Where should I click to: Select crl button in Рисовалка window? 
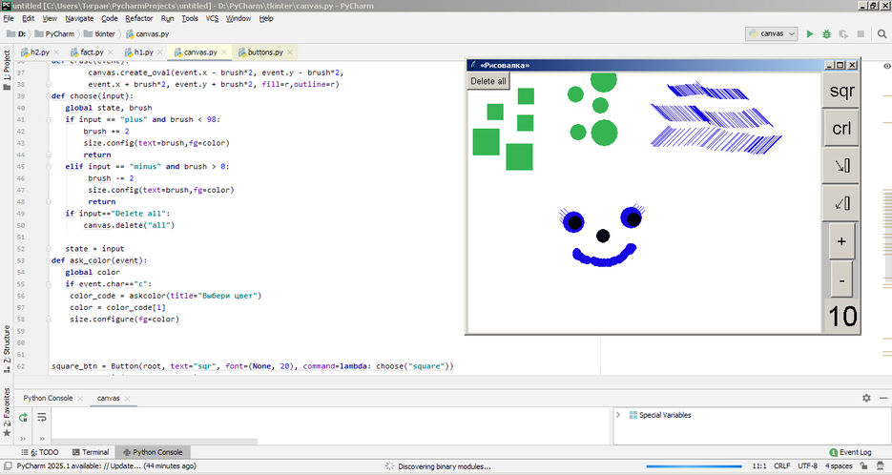point(841,129)
